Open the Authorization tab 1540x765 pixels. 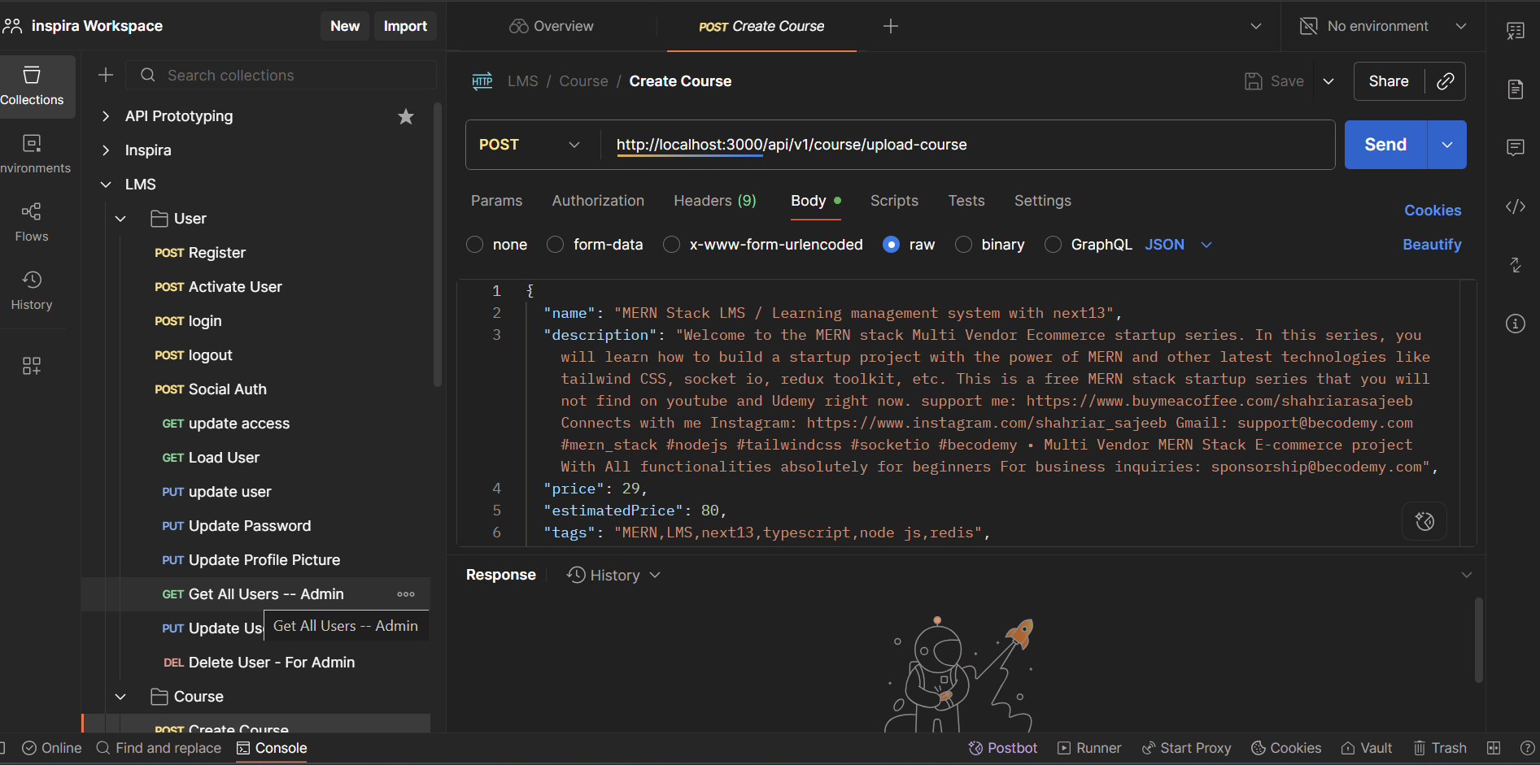pos(598,201)
